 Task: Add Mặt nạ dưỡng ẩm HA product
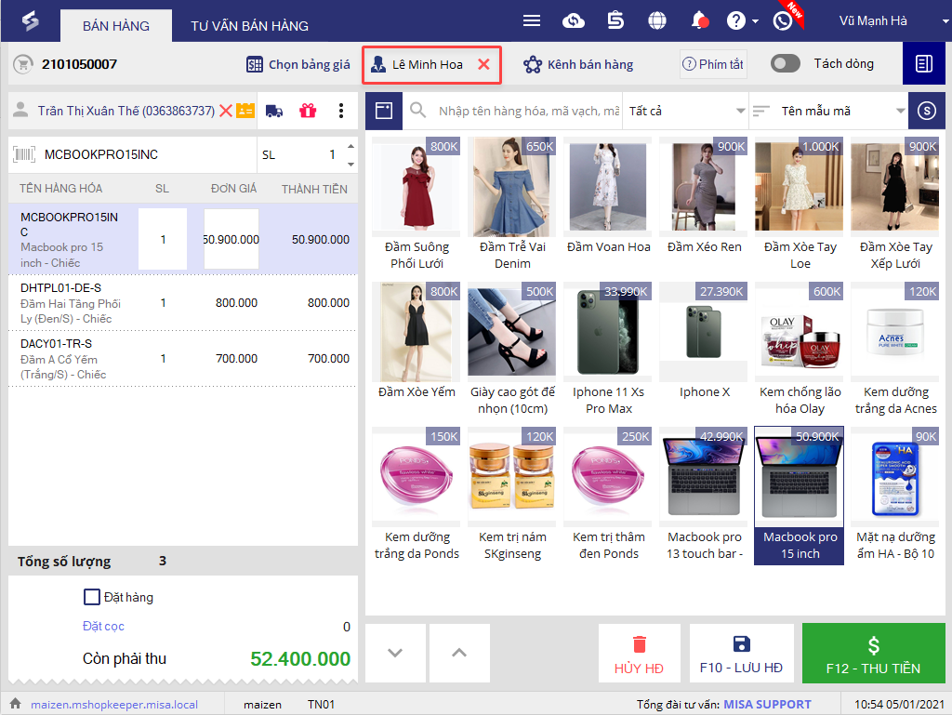coord(895,495)
